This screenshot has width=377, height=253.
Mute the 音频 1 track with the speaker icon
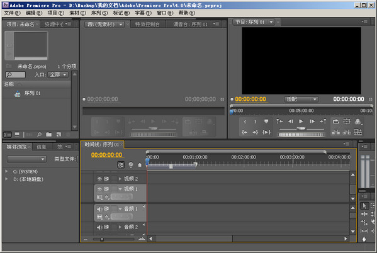99,209
